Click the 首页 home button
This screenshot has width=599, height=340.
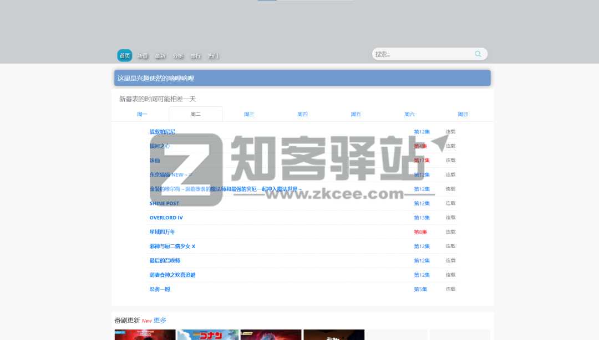124,55
